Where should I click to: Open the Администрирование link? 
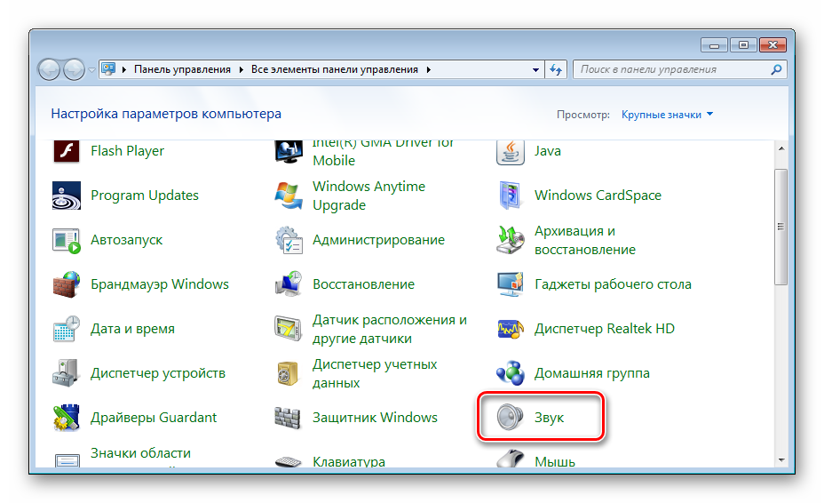pyautogui.click(x=378, y=240)
